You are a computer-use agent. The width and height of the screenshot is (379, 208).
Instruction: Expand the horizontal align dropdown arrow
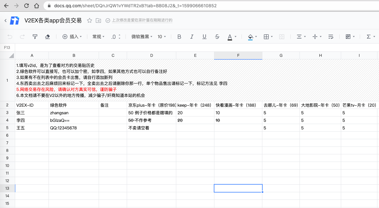pos(305,37)
